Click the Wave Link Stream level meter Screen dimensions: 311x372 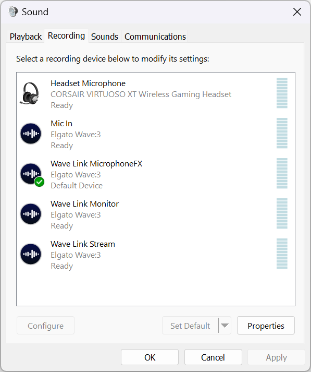[x=282, y=254]
